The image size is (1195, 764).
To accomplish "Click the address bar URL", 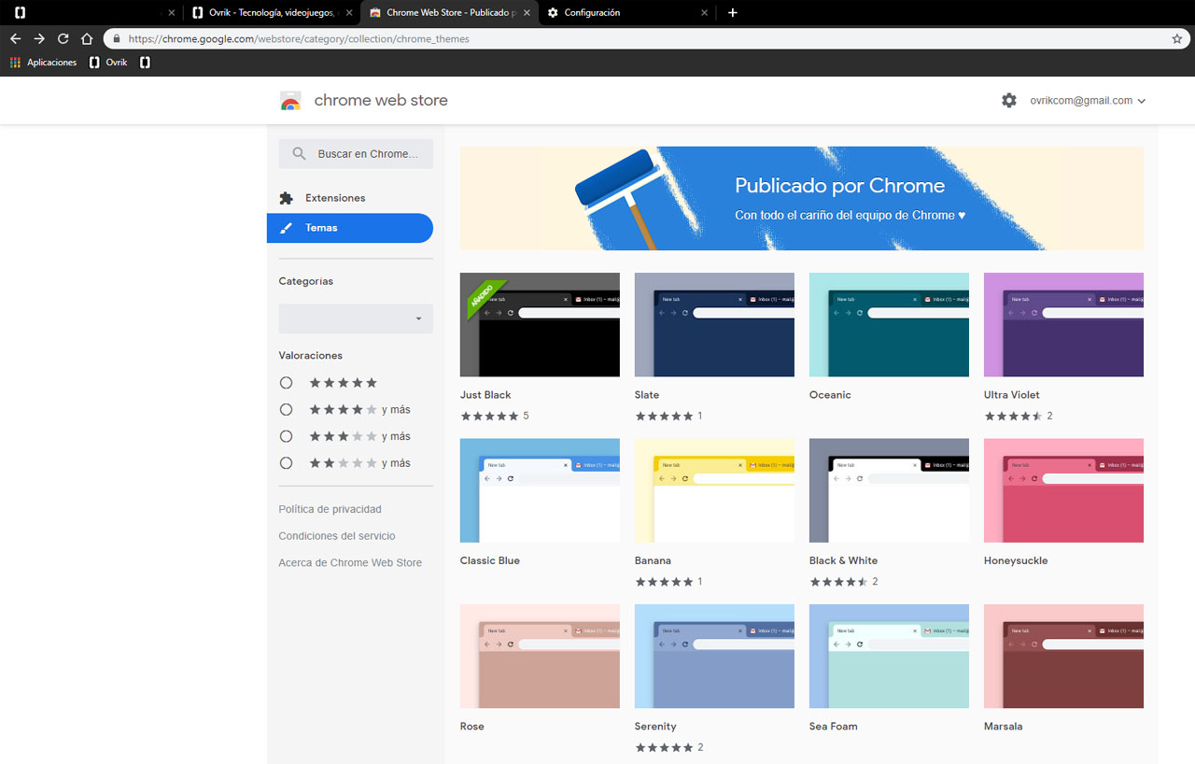I will (299, 39).
